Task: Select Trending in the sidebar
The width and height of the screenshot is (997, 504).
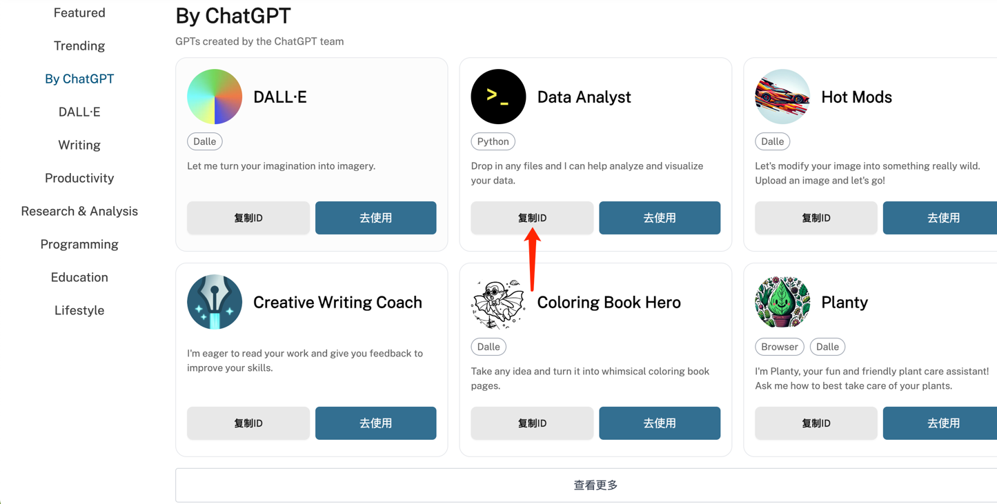Action: [79, 46]
